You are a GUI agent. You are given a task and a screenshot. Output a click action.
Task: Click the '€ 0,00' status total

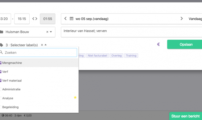tap(28, 116)
